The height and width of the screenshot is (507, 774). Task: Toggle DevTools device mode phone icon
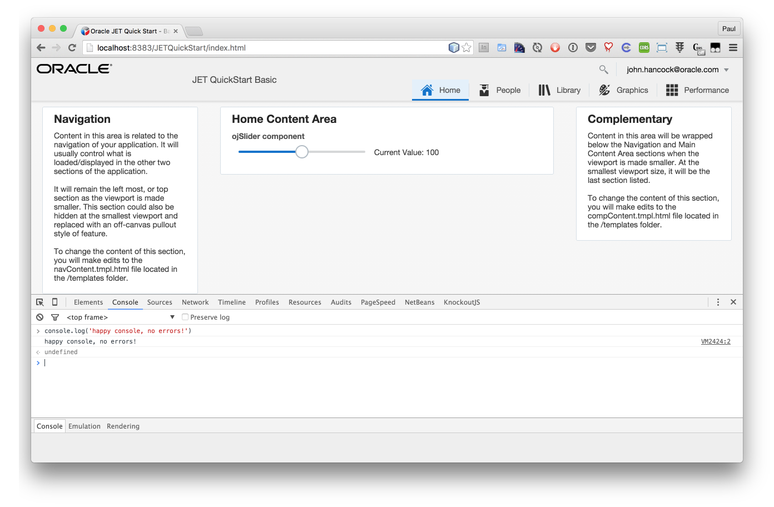(54, 302)
